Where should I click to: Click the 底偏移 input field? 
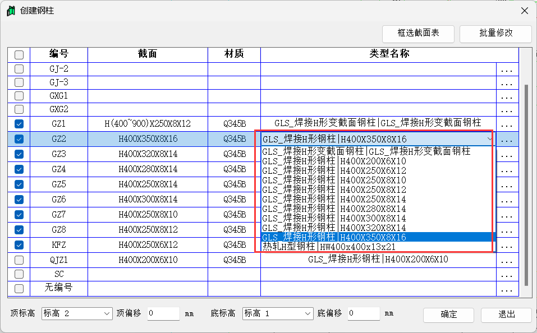tap(364, 313)
